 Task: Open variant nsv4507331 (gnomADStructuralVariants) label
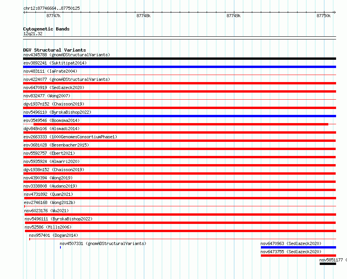(103, 243)
